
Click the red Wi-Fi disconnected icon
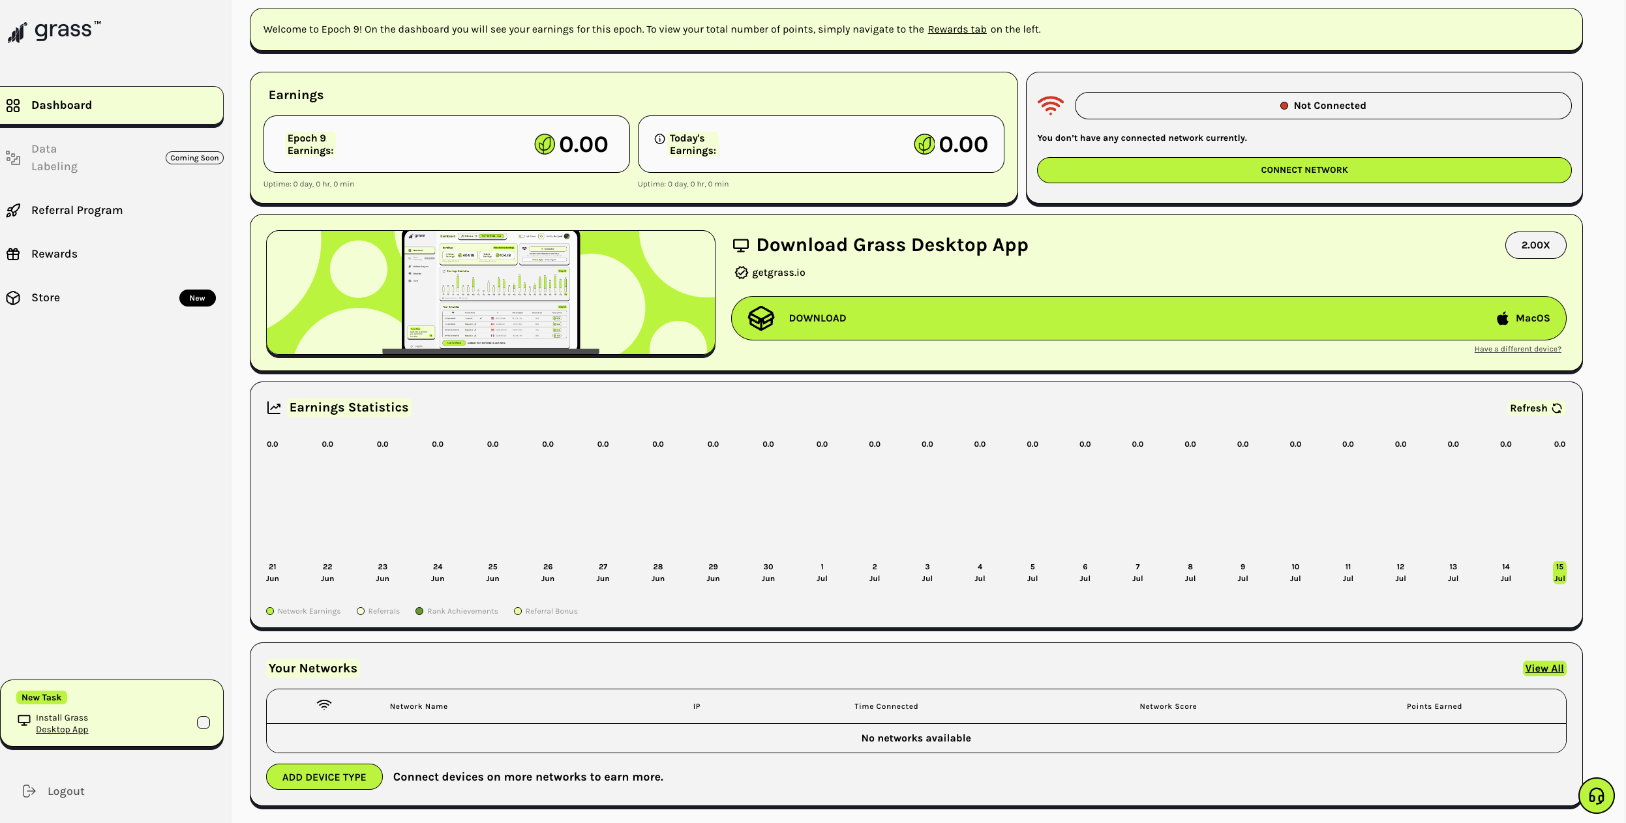[1051, 106]
